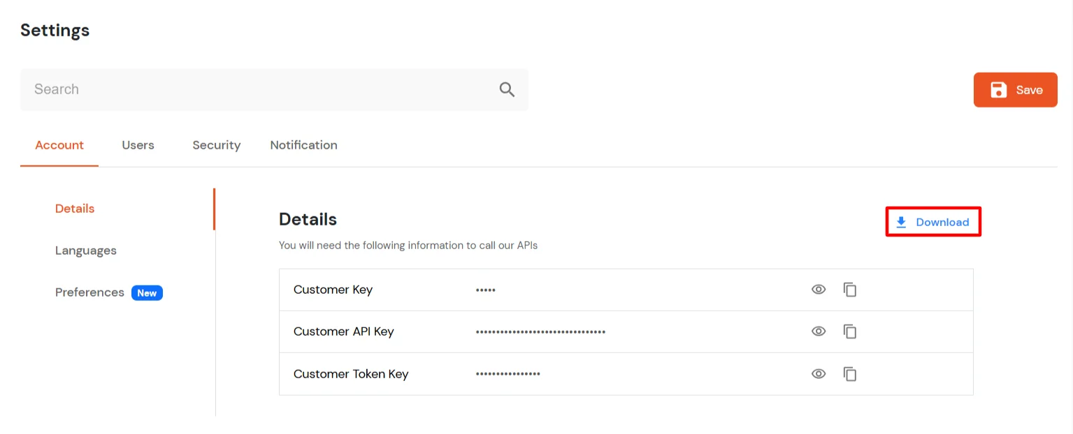Image resolution: width=1073 pixels, height=434 pixels.
Task: Switch to the Notification tab
Action: coord(303,145)
